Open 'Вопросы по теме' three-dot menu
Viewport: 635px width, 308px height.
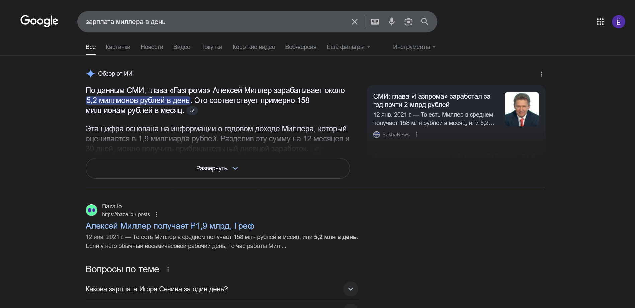pyautogui.click(x=168, y=269)
